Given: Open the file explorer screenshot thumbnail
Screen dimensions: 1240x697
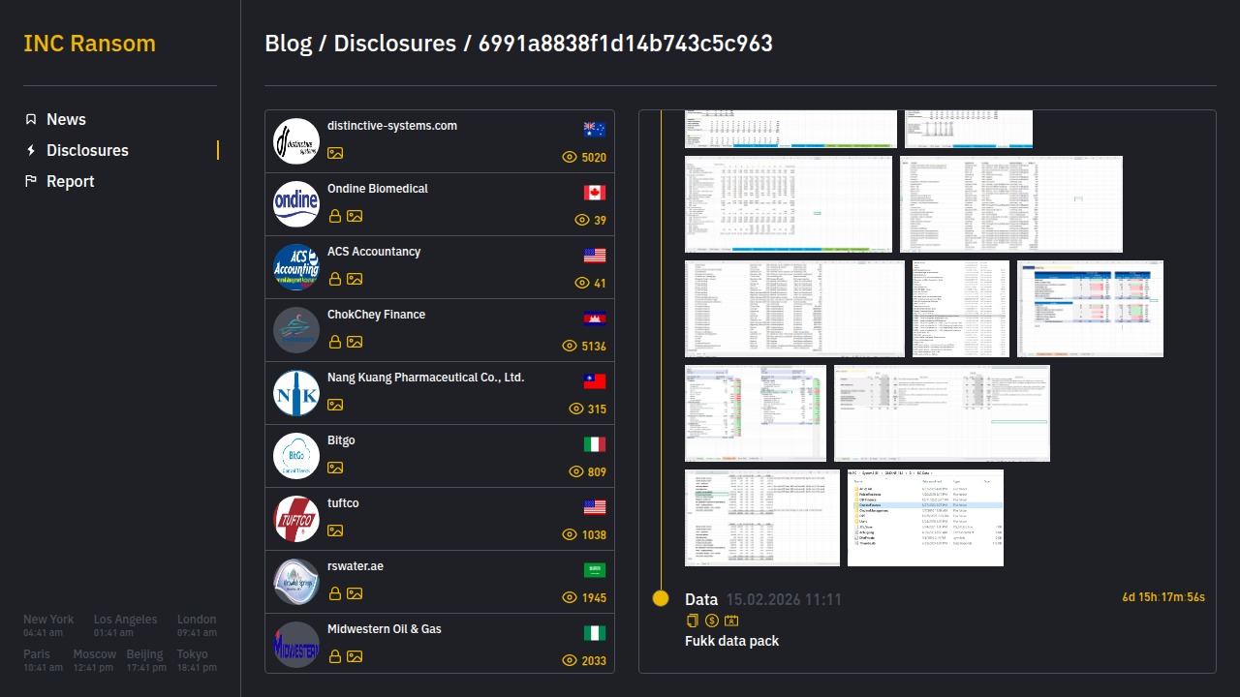Looking at the screenshot, I should (925, 518).
